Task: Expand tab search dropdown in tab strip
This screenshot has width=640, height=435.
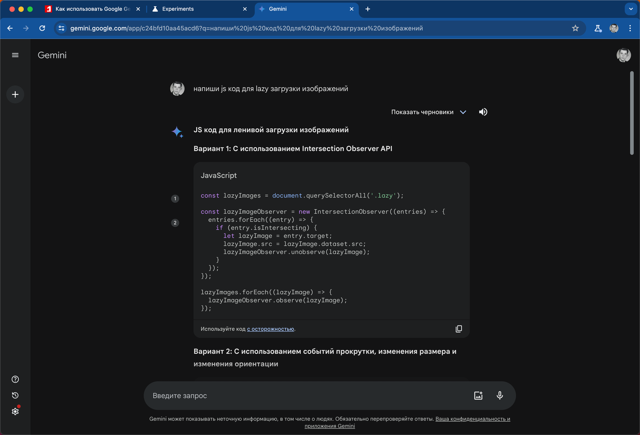Action: [631, 9]
